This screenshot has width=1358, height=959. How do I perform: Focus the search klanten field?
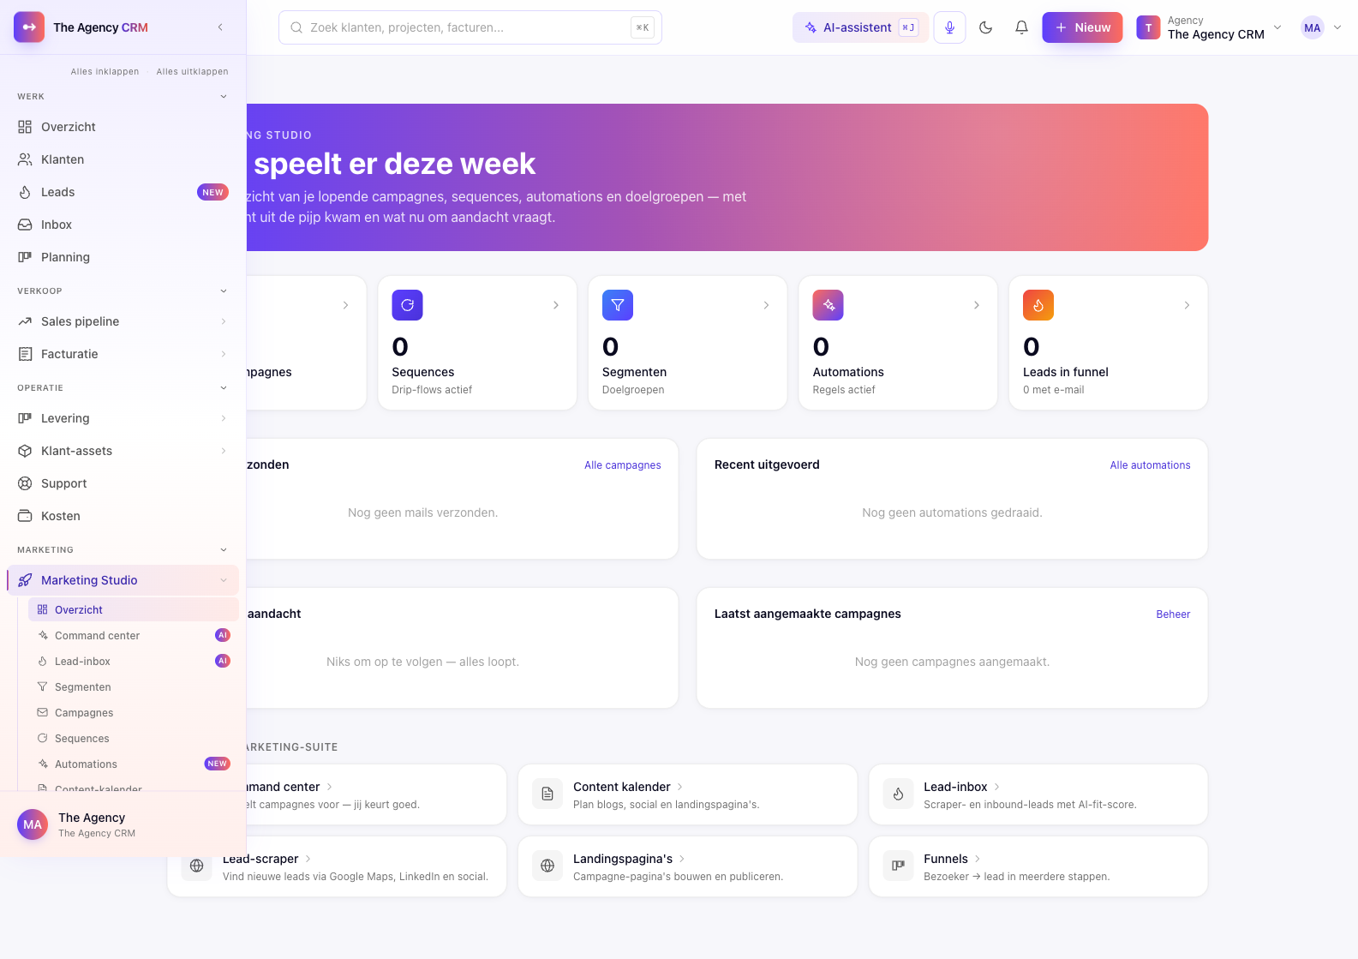click(x=470, y=27)
